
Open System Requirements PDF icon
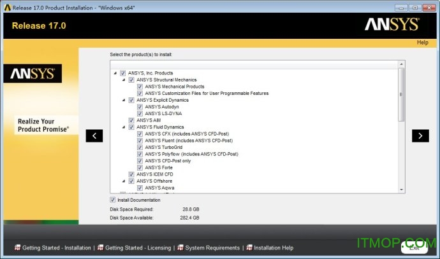click(x=180, y=248)
